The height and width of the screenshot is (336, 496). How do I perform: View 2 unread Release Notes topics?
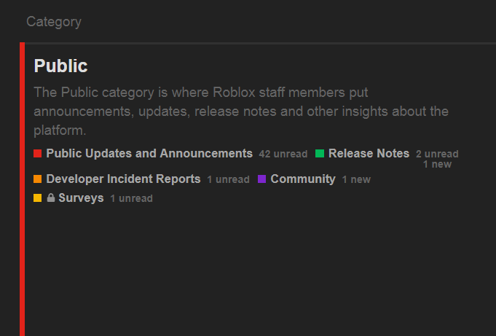[x=437, y=155]
